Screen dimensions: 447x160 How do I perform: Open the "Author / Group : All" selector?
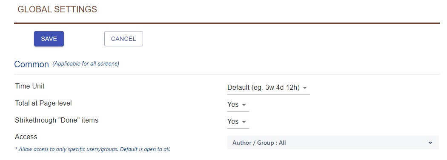click(333, 143)
